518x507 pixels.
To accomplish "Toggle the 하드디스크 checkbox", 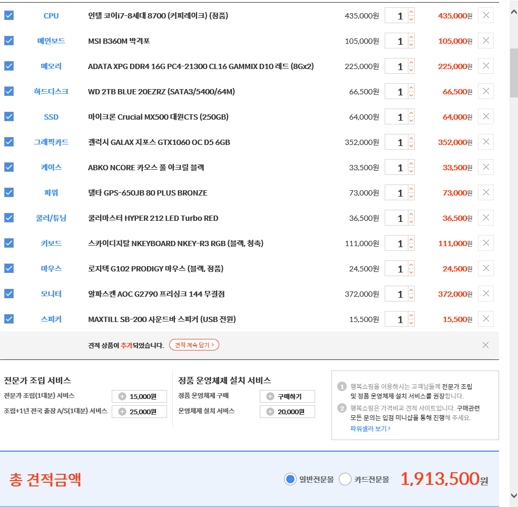I will 9,91.
